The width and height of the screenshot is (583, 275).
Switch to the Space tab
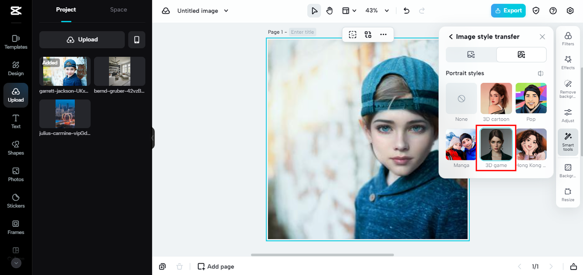point(118,10)
